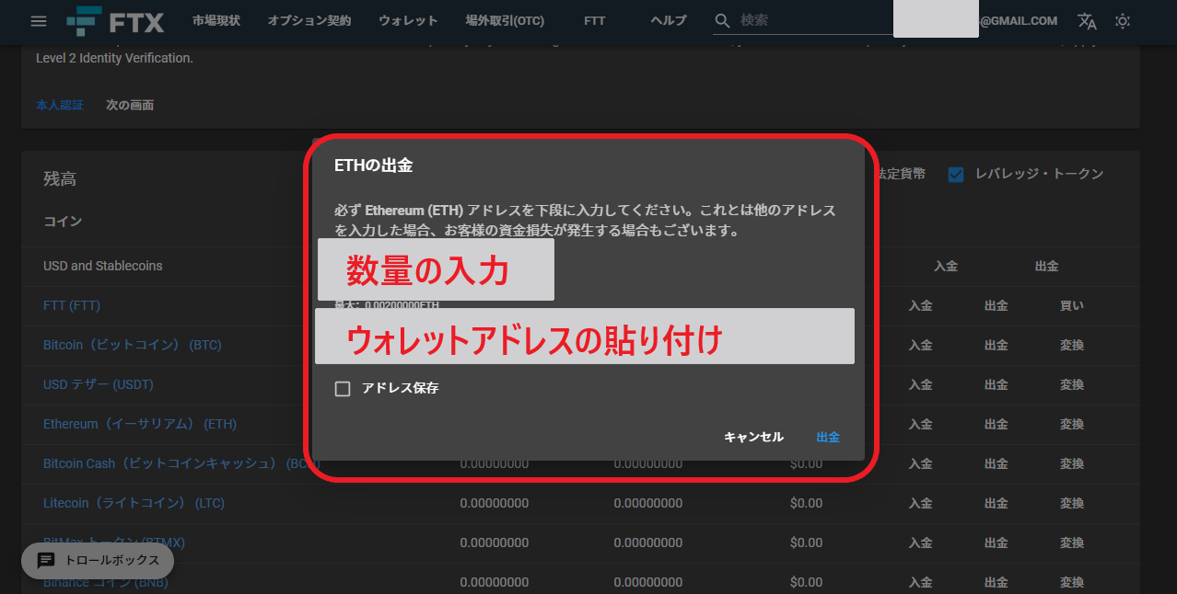This screenshot has width=1177, height=594.
Task: Click 変換 in the BitMax (BTMX) row
Action: coord(1072,543)
